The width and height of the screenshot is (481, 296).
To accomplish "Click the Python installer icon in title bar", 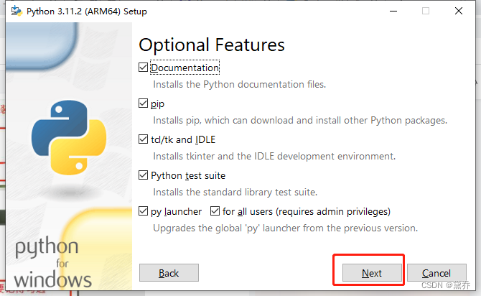I will point(17,11).
